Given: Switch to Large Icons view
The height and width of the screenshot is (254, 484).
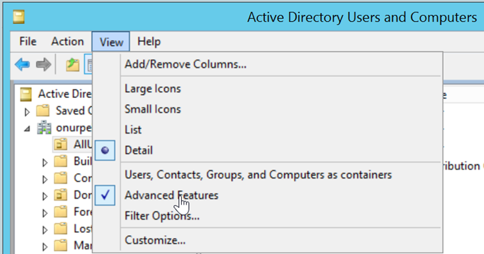Looking at the screenshot, I should tap(267, 89).
